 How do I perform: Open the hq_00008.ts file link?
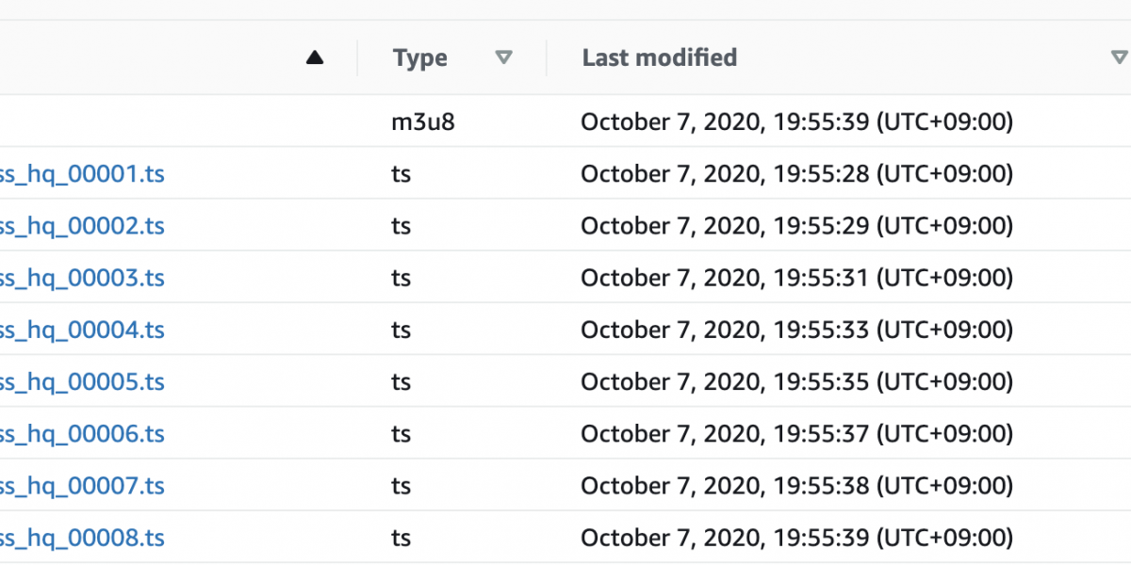[83, 538]
